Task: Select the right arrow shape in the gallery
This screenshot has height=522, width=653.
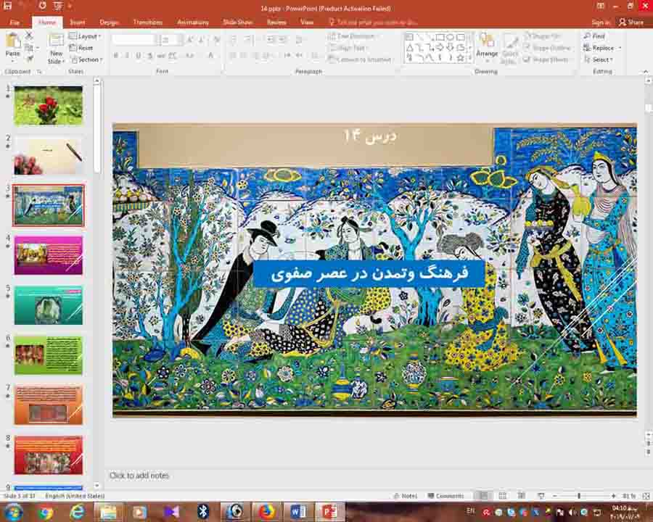Action: pyautogui.click(x=440, y=48)
